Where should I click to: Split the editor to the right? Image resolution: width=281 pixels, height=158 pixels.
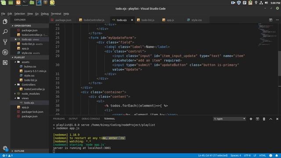[270, 20]
